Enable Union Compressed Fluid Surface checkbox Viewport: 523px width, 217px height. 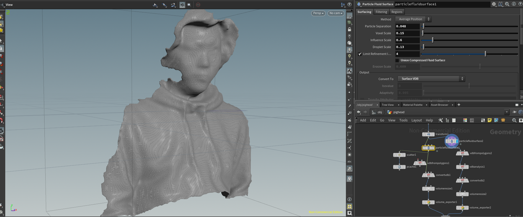coord(397,60)
